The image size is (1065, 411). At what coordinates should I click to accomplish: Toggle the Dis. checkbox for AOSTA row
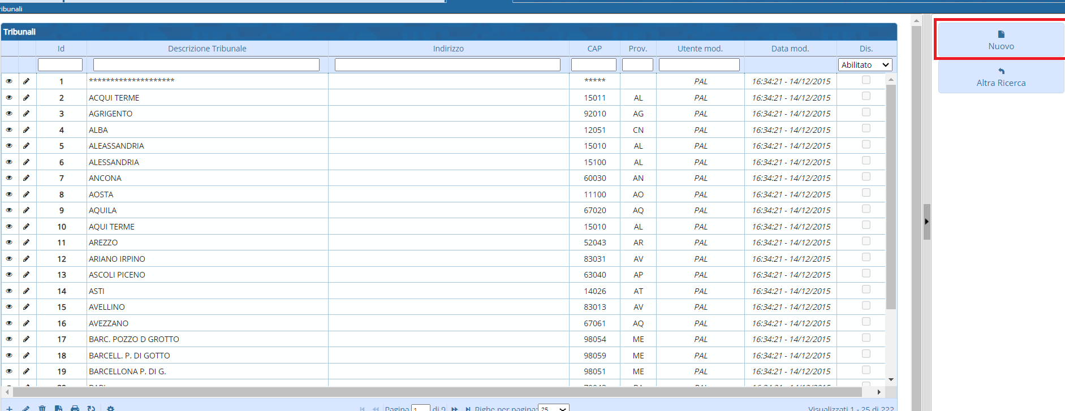coord(865,193)
